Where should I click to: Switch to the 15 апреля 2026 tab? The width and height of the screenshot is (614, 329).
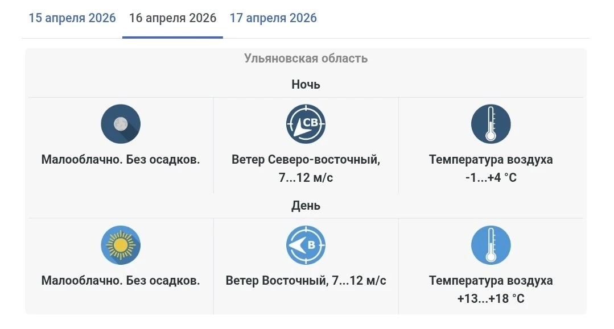point(72,18)
